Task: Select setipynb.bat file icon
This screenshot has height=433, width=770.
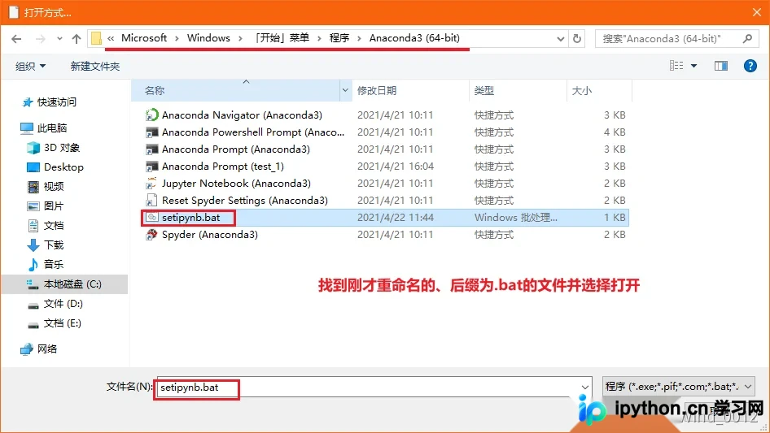Action: point(151,217)
